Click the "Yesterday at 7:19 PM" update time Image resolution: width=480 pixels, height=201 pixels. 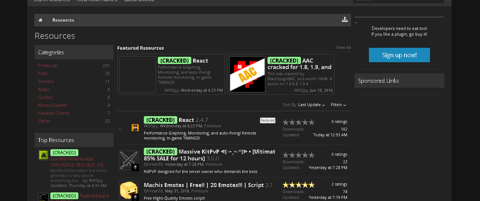tap(328, 197)
